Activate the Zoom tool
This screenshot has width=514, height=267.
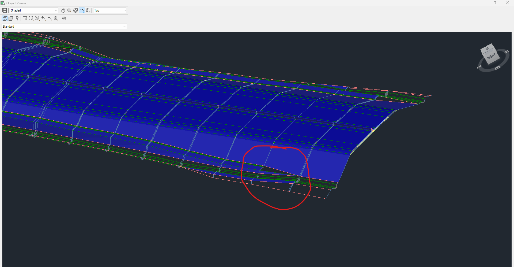[x=69, y=10]
